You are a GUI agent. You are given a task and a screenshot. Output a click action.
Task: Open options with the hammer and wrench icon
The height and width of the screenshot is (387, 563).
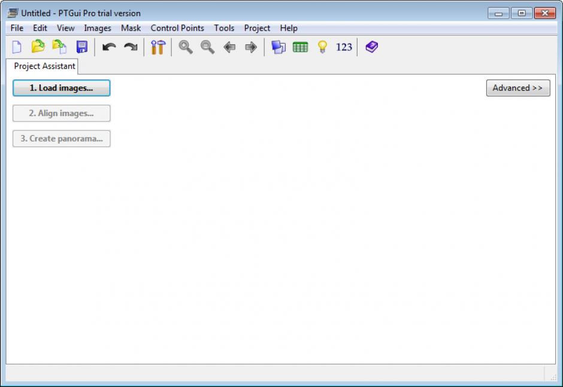(158, 47)
